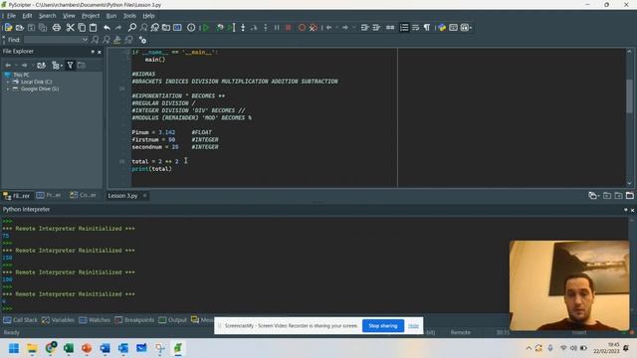Open the Help menu
This screenshot has height=358, width=637.
pos(148,16)
